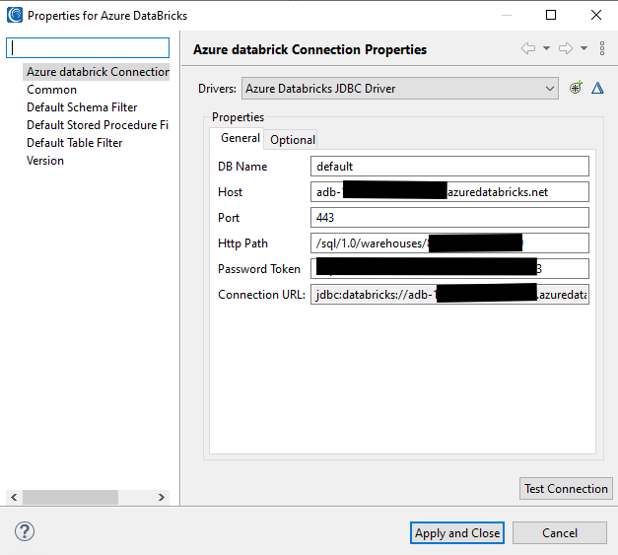
Task: Click the New Driver Definition icon
Action: coord(577,89)
